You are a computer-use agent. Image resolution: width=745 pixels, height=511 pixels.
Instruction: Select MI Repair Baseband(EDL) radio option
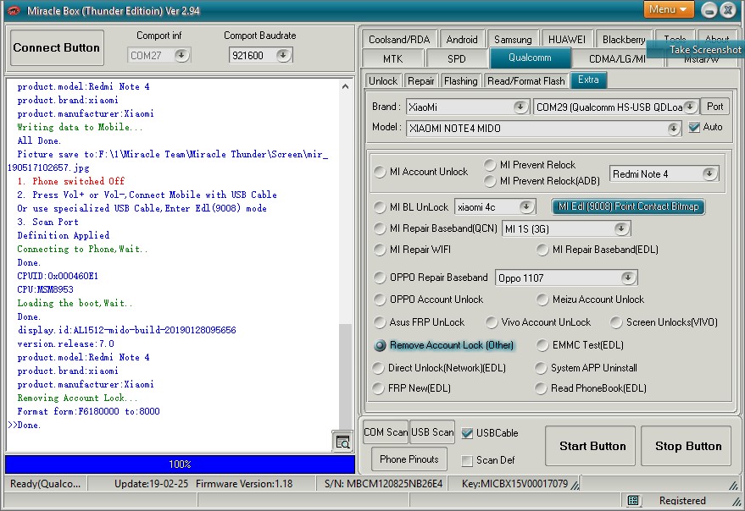(x=542, y=250)
